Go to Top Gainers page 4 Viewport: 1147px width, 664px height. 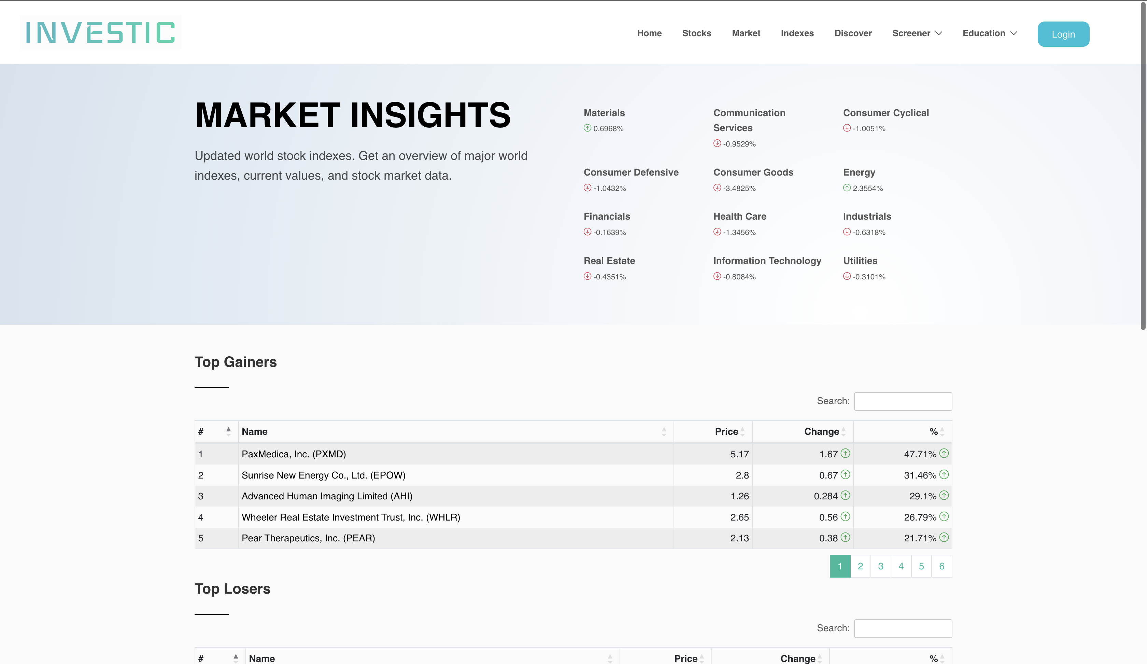click(901, 566)
